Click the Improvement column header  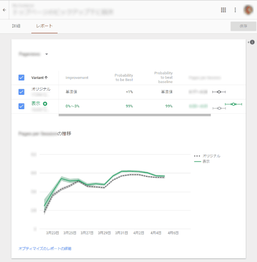click(77, 77)
